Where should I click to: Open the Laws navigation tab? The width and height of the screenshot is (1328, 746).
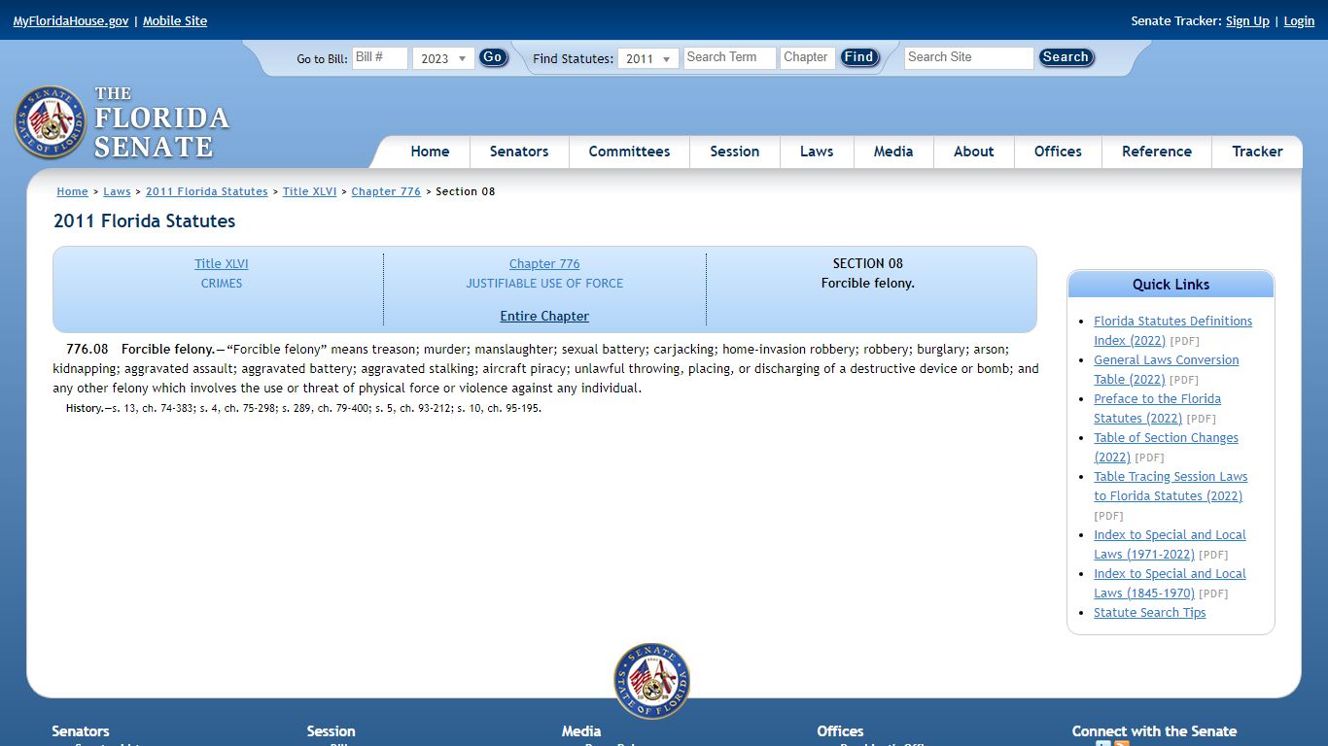tap(817, 152)
